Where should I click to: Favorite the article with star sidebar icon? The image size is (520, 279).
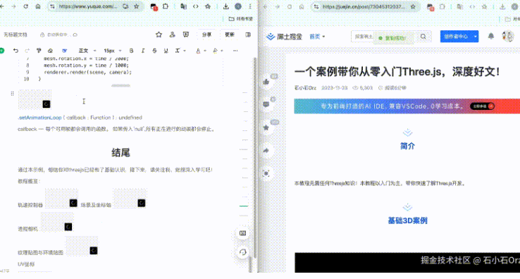(266, 128)
